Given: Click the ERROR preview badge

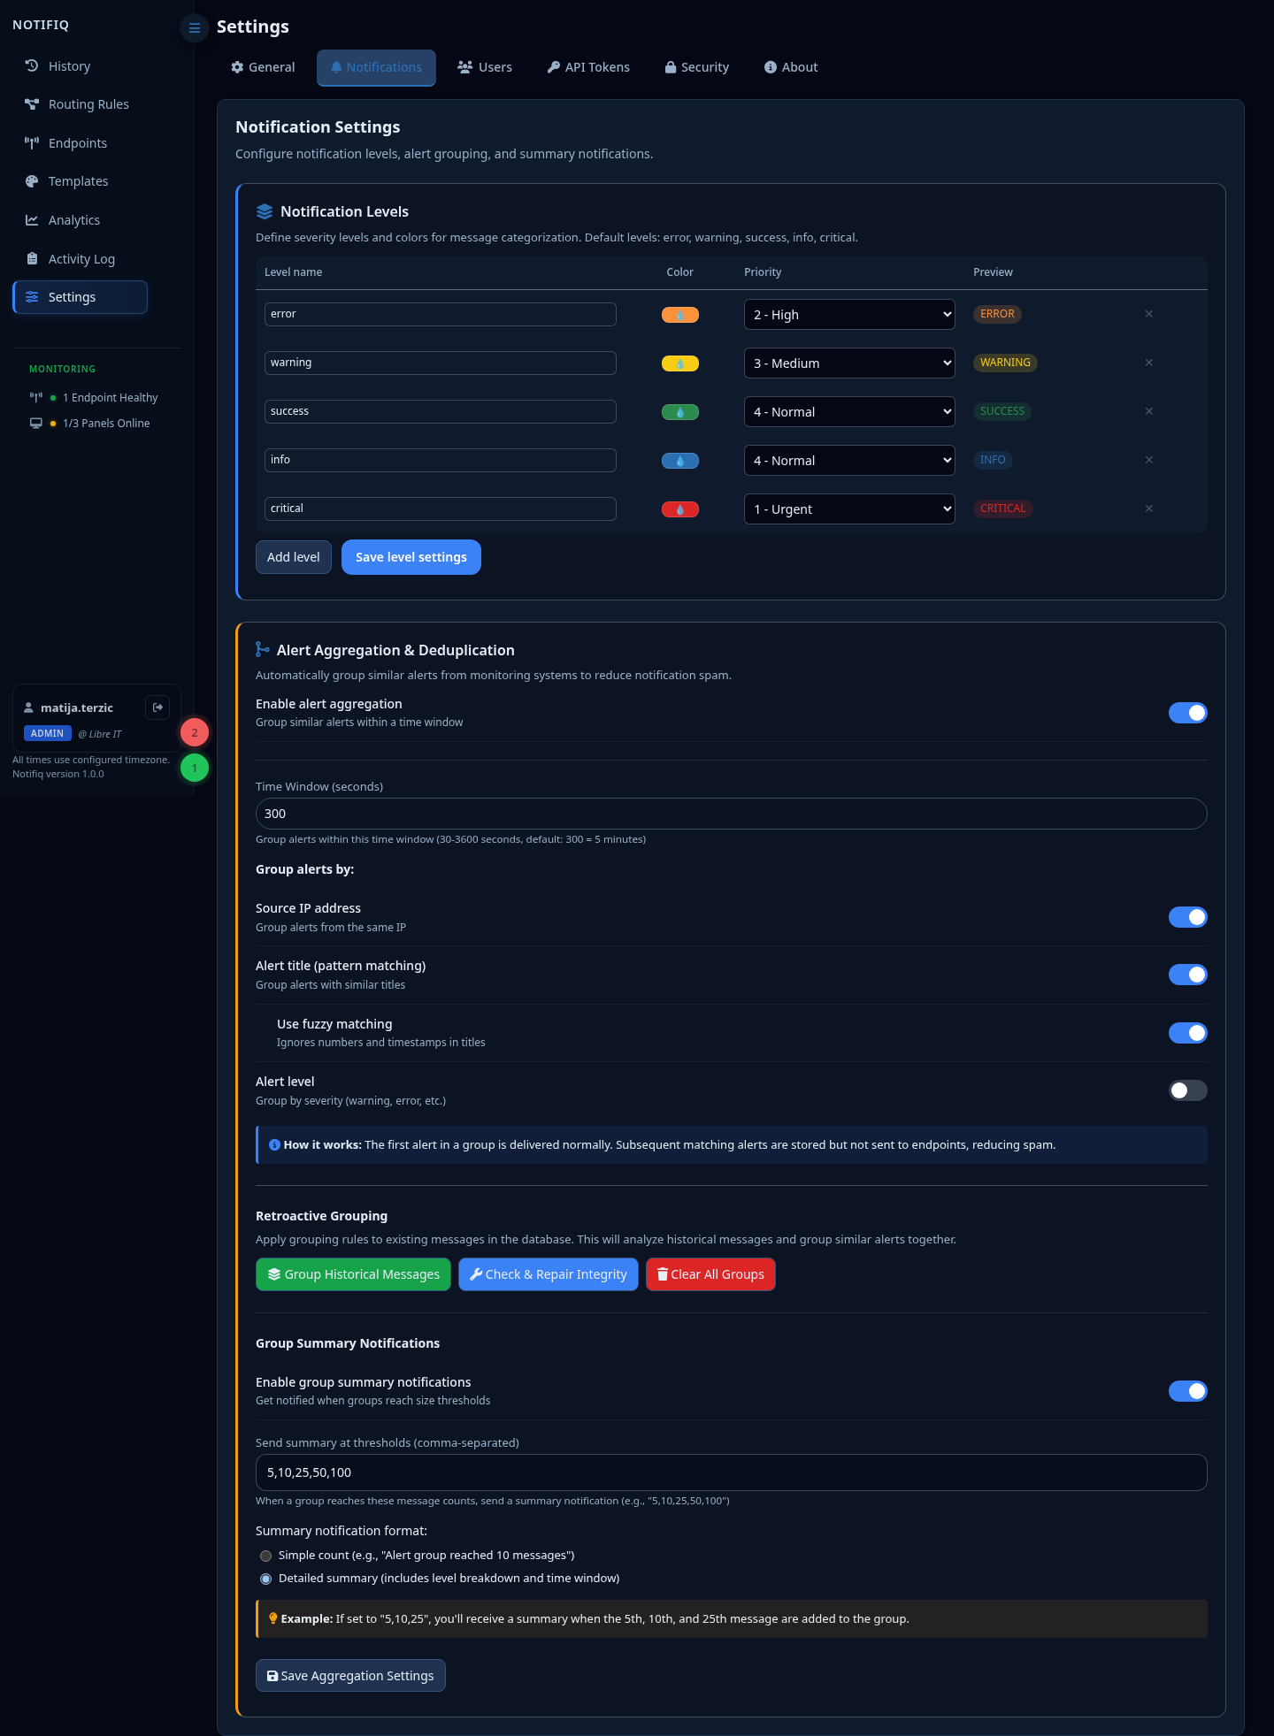Looking at the screenshot, I should pos(997,314).
